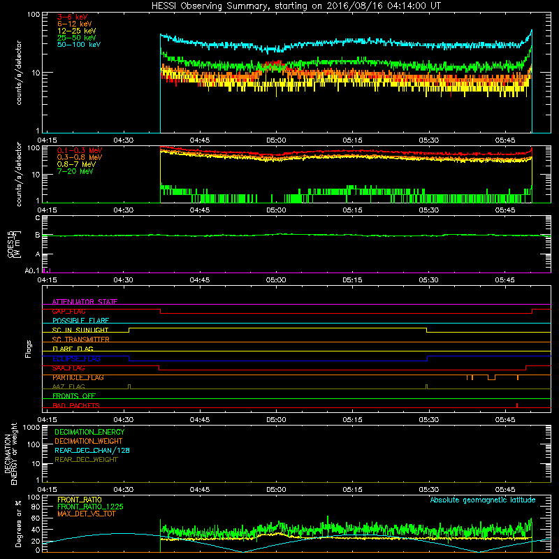Click the 7-20 MeV legend label
This screenshot has width=559, height=559.
[75, 171]
